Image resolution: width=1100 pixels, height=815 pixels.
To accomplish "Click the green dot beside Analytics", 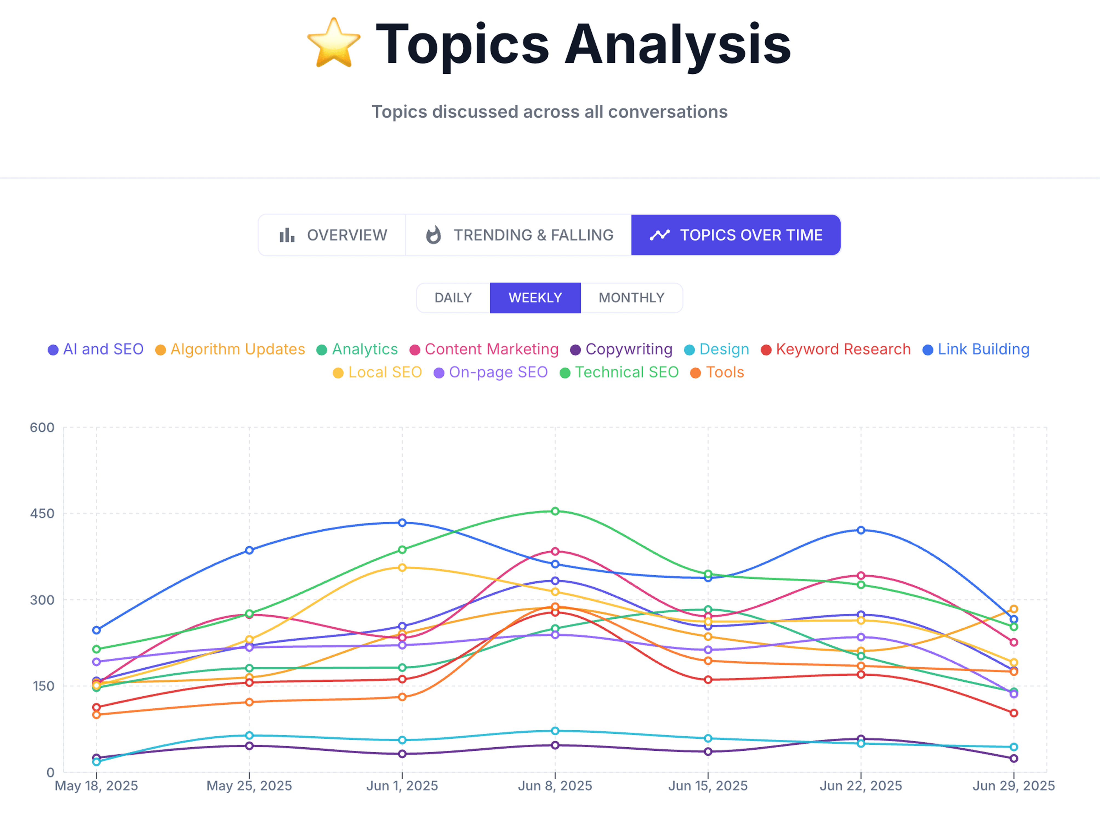I will click(x=321, y=349).
